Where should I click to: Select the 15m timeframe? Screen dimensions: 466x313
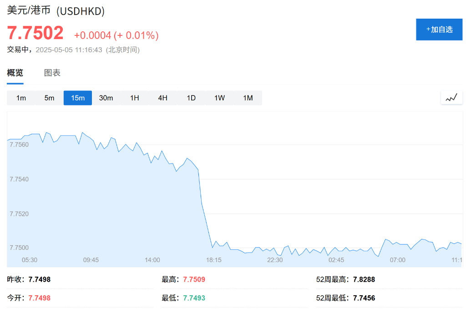(x=78, y=98)
